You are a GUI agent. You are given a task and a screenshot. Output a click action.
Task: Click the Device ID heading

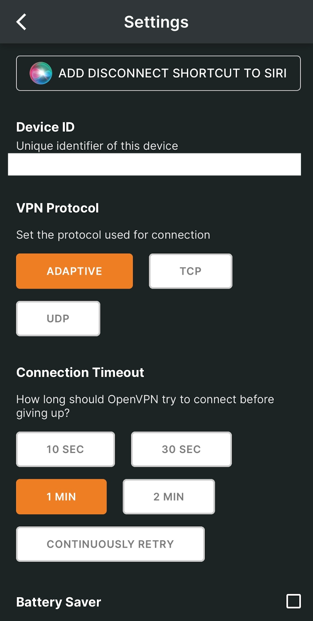click(45, 127)
